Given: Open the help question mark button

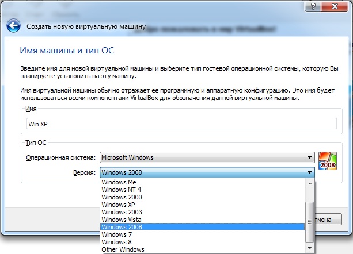Looking at the screenshot, I should 313,6.
